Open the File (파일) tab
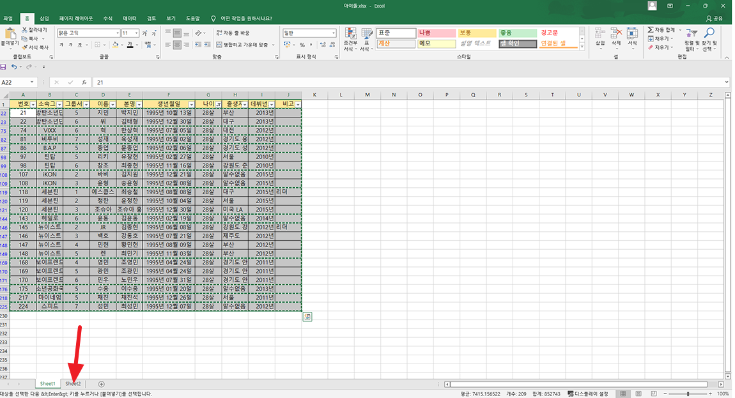The image size is (735, 398). pos(8,19)
